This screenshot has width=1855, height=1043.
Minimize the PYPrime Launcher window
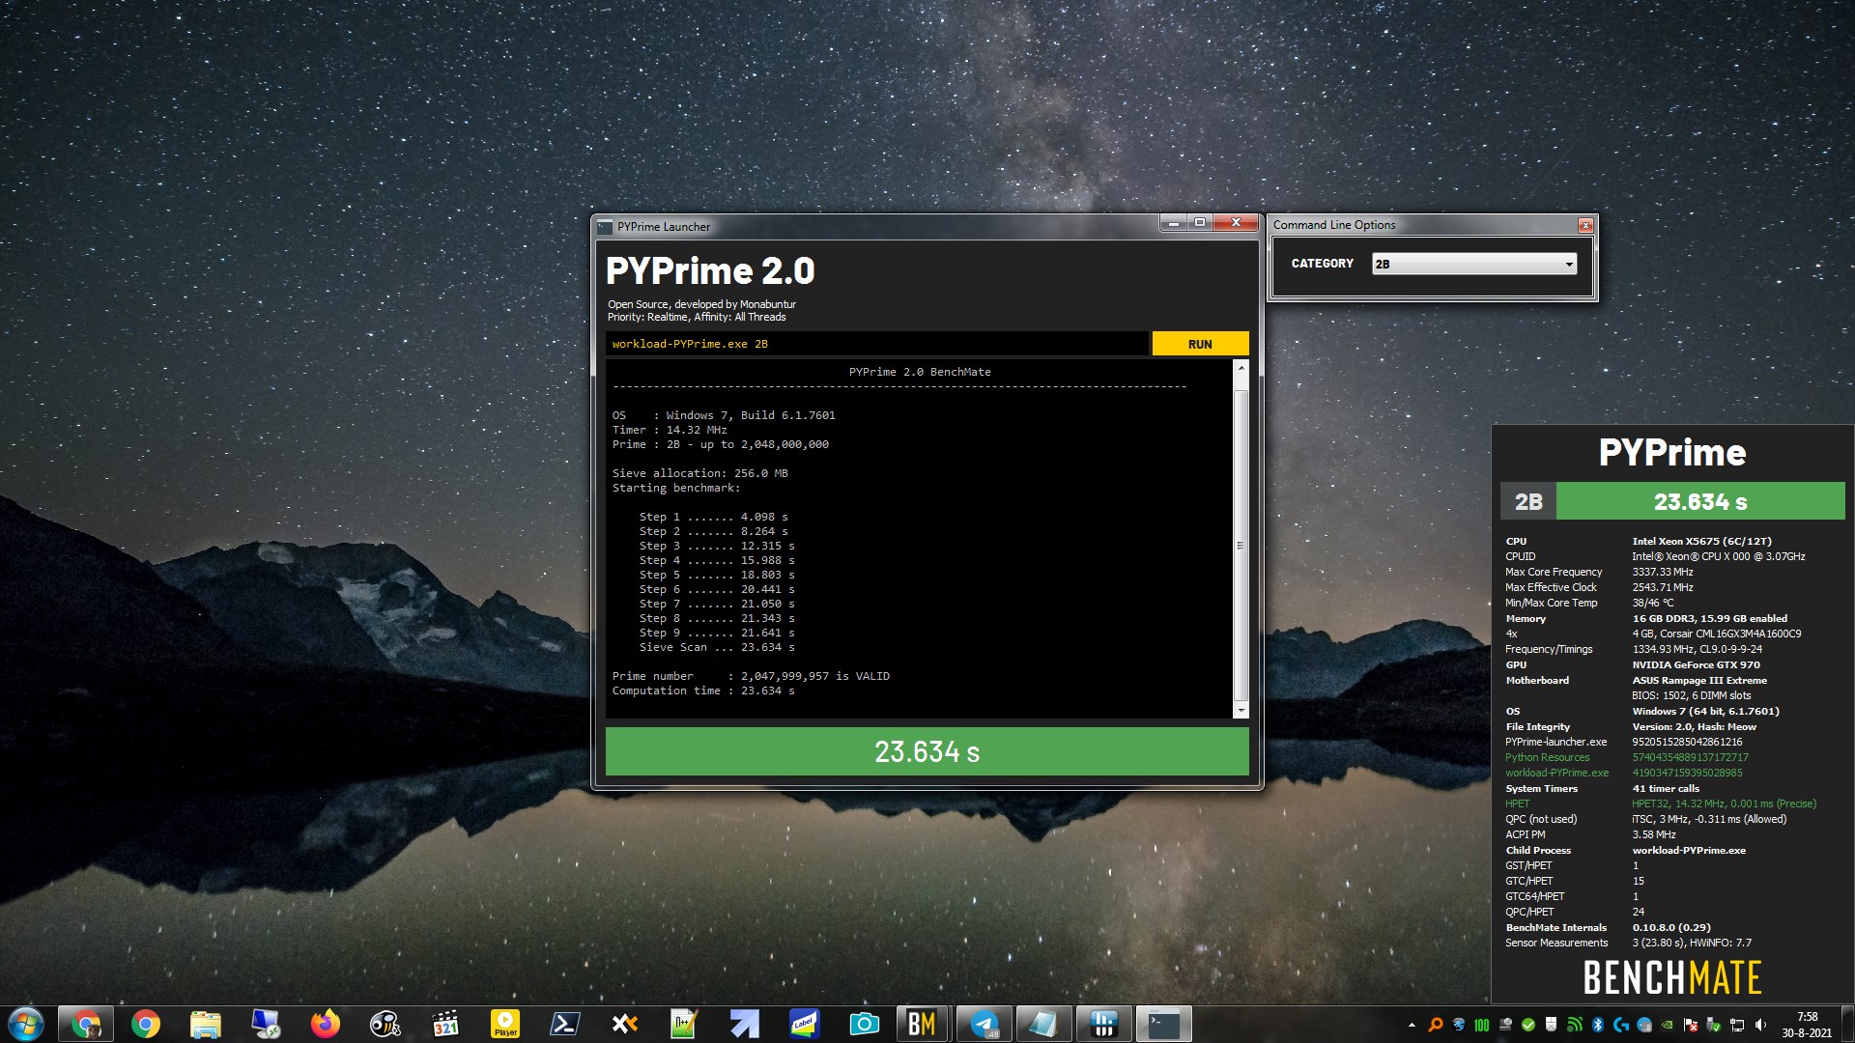coord(1173,223)
